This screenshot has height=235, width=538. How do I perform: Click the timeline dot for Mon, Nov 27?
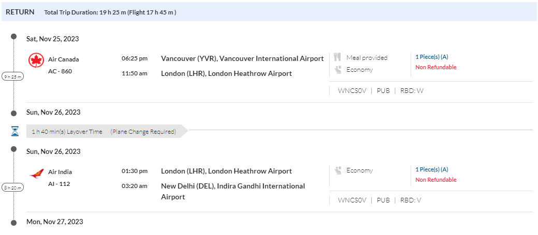point(14,222)
